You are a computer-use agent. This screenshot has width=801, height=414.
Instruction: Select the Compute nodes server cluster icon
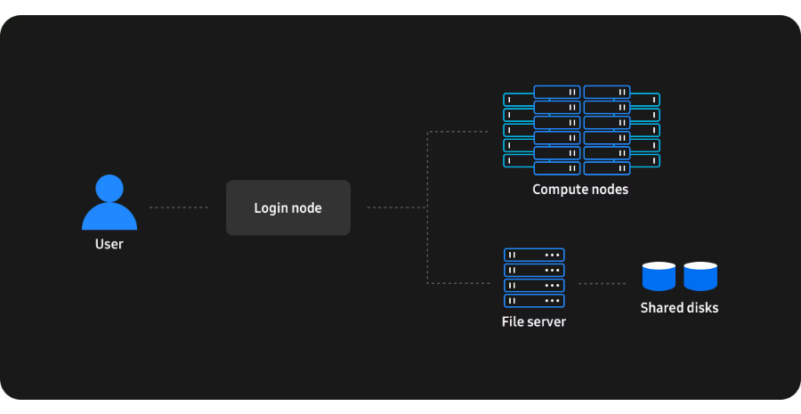581,130
